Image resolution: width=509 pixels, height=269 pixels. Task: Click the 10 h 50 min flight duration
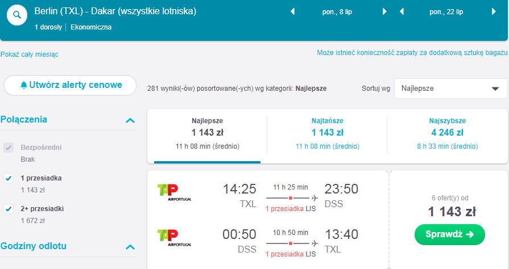tap(291, 232)
